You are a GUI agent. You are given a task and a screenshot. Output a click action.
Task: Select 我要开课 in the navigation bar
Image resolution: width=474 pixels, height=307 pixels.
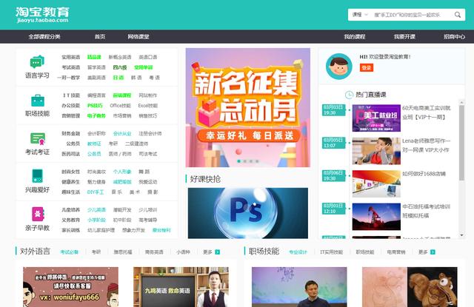tap(404, 36)
